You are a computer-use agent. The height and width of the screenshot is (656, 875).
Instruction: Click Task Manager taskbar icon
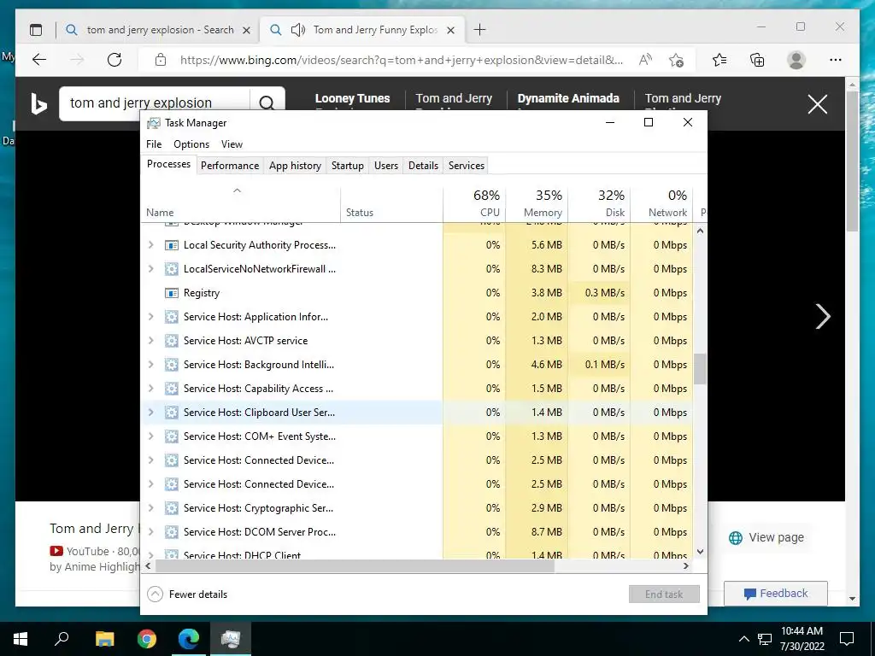tap(231, 639)
